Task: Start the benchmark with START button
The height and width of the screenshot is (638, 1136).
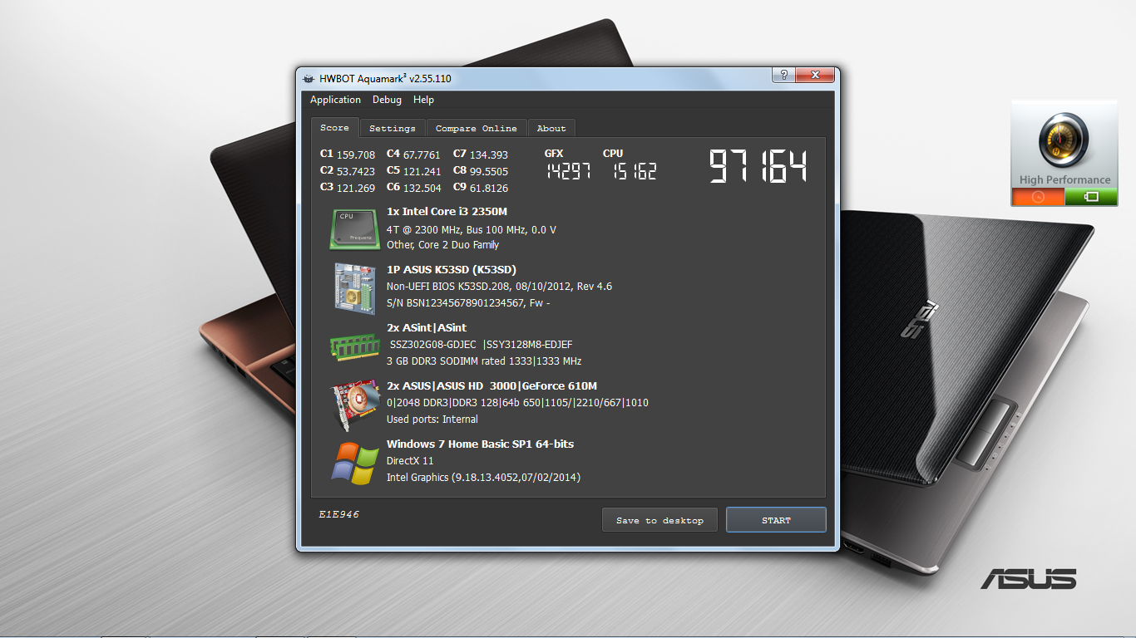Action: coord(776,520)
